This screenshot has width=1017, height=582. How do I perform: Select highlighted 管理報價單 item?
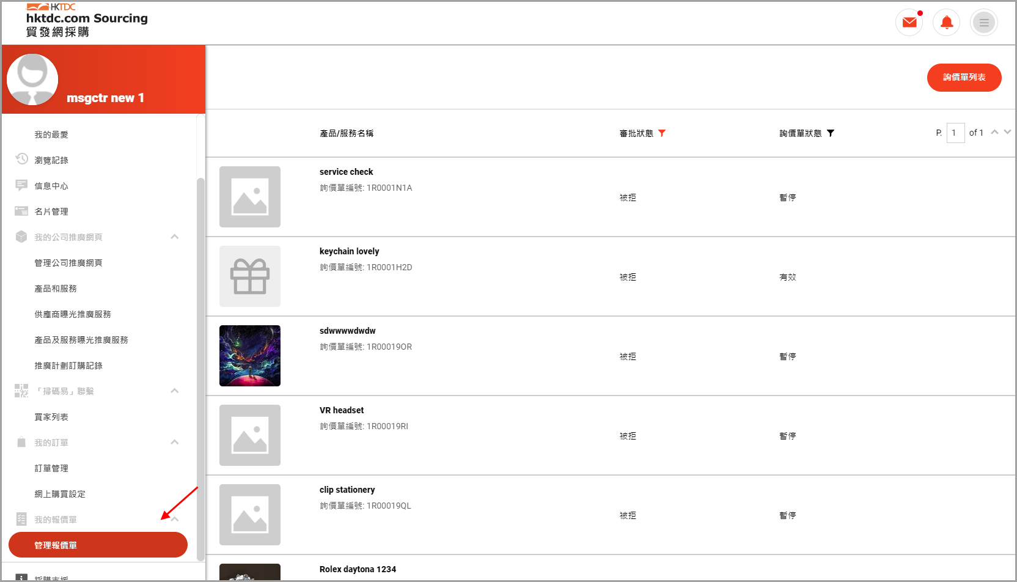point(98,545)
